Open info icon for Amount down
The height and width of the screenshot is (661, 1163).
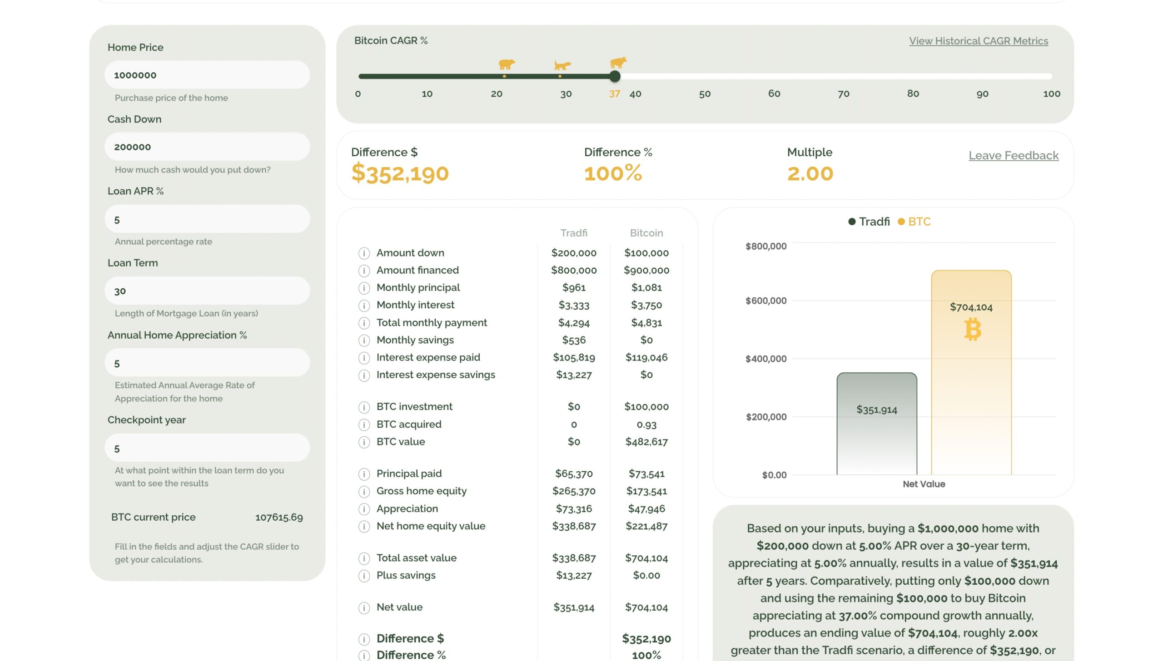[364, 253]
